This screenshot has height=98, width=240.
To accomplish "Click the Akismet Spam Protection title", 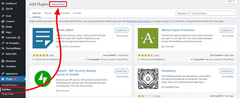I will coord(178,30).
